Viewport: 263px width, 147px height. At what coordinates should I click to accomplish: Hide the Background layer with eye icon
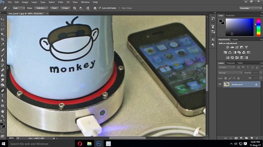point(220,84)
